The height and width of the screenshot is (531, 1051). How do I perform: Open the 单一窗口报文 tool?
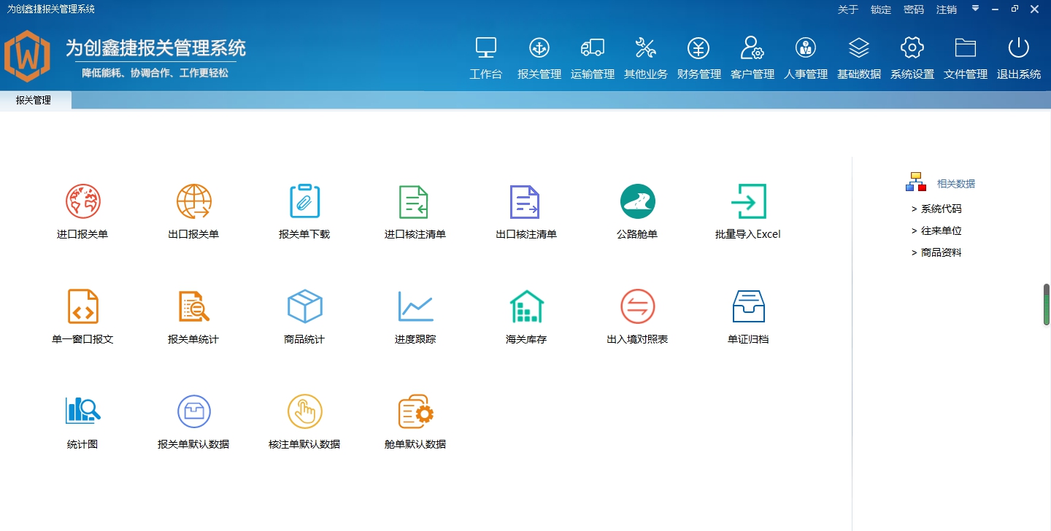82,316
